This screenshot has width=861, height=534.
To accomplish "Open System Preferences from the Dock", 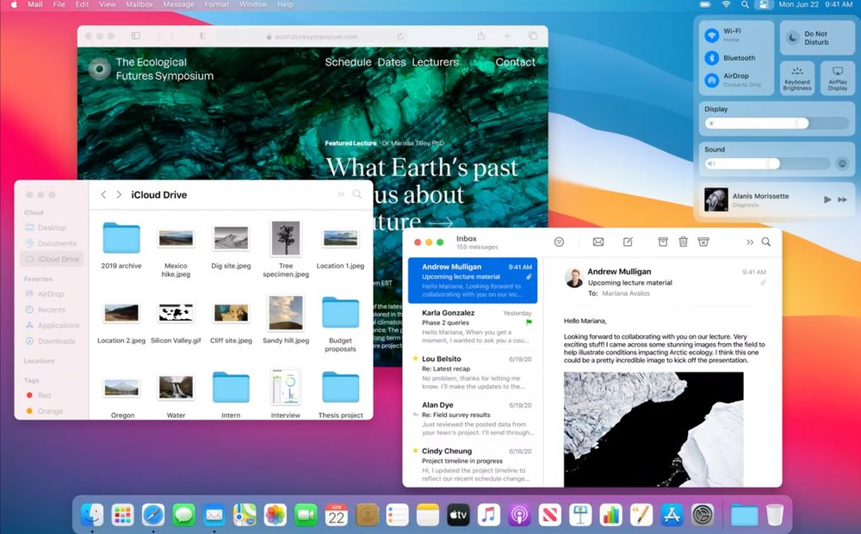I will tap(703, 515).
